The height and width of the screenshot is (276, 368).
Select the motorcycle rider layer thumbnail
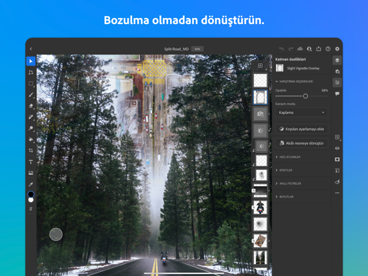point(260,207)
